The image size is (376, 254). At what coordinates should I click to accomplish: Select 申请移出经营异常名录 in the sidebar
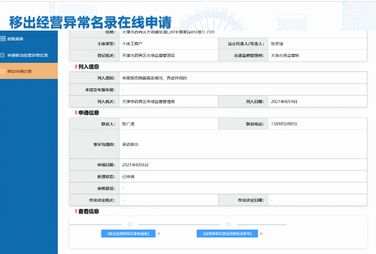[x=28, y=55]
